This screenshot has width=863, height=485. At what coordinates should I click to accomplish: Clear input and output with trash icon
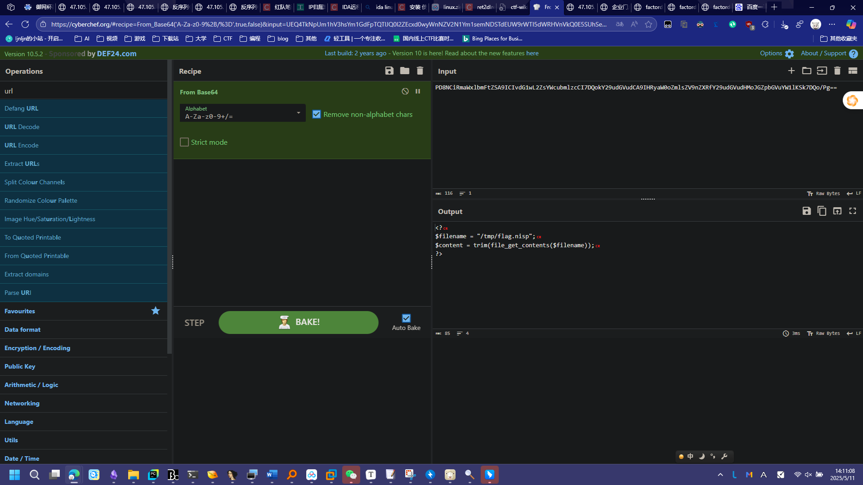click(x=837, y=71)
